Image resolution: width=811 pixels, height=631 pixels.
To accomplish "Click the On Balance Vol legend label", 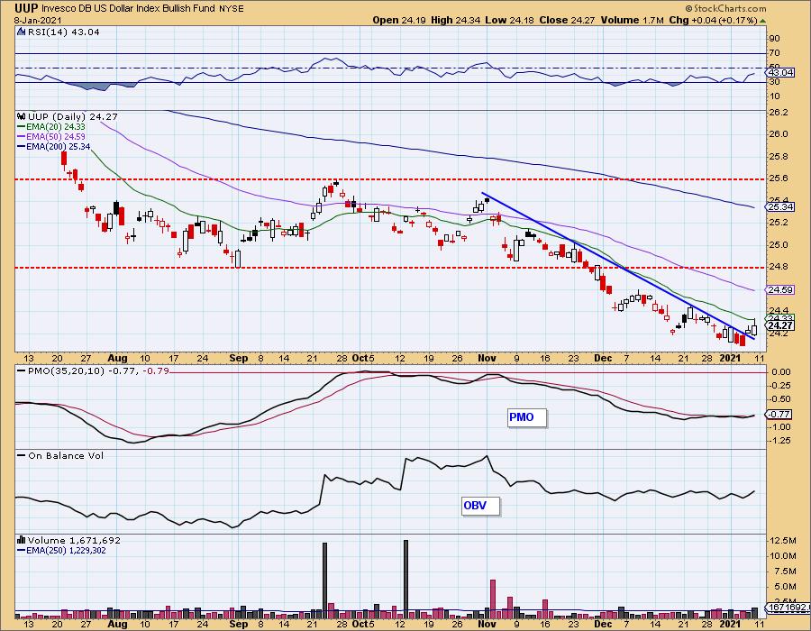I will (66, 455).
